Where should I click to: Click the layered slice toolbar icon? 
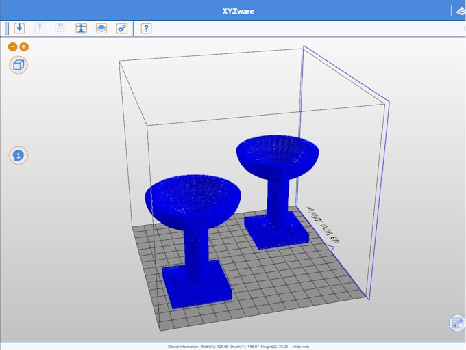(x=101, y=28)
